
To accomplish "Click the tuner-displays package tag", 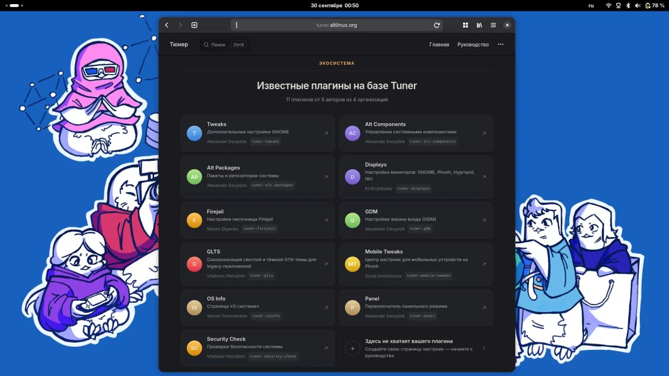I will click(x=413, y=189).
